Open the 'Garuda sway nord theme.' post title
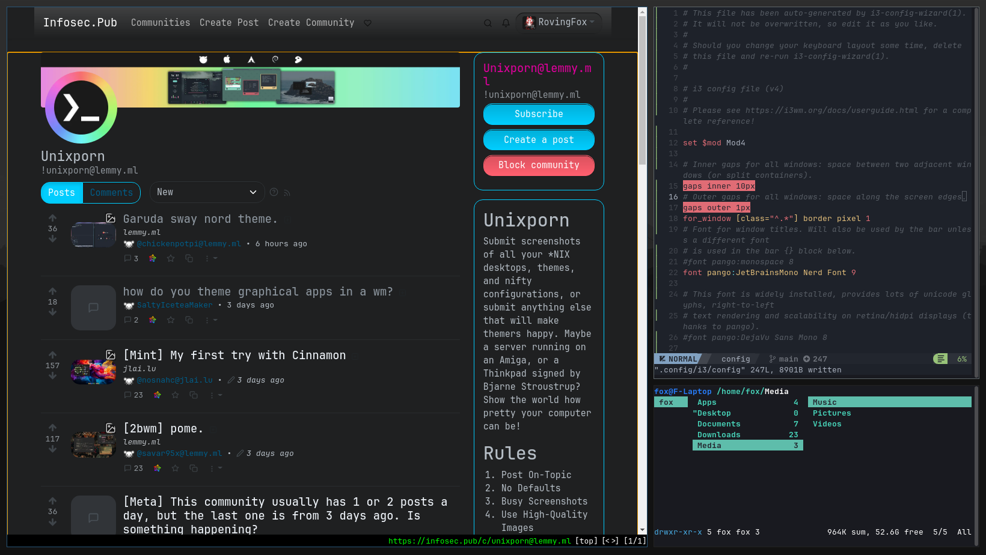The width and height of the screenshot is (986, 555). pyautogui.click(x=200, y=219)
